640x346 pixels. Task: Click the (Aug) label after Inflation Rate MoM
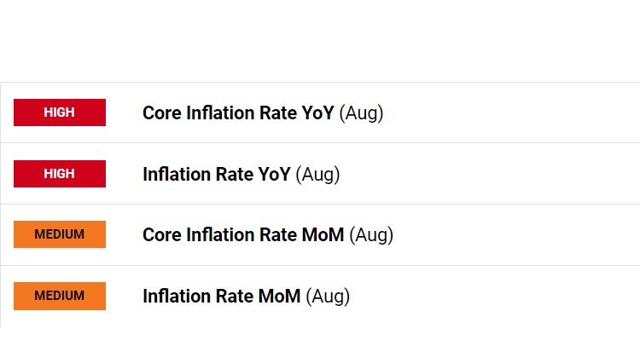(x=328, y=297)
